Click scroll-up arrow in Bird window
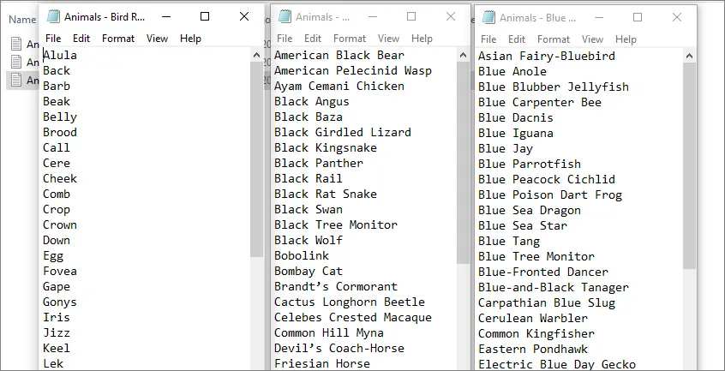 (256, 56)
